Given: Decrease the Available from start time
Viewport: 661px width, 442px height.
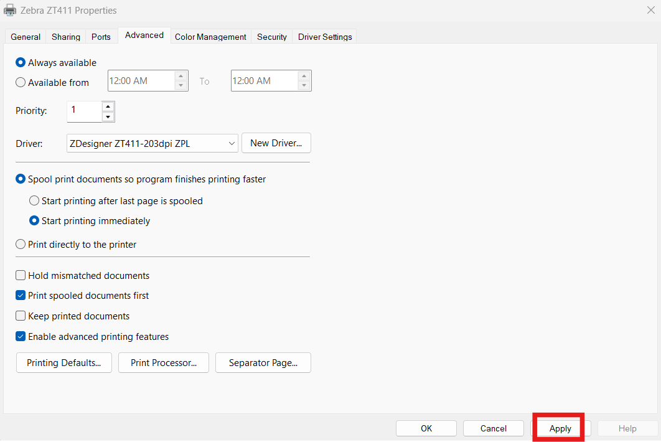Looking at the screenshot, I should pos(181,86).
